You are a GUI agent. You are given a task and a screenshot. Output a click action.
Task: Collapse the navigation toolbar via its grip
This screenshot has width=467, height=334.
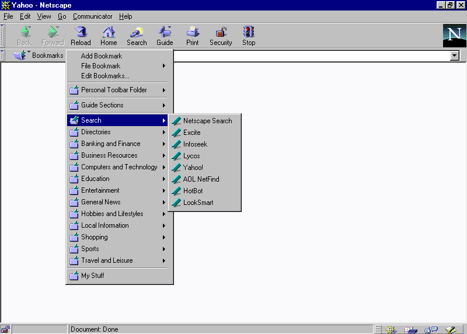click(2, 36)
